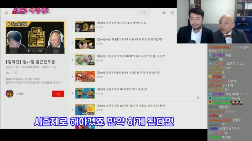
Task: Play all via 모두 재생 overlay
Action: (x=35, y=51)
